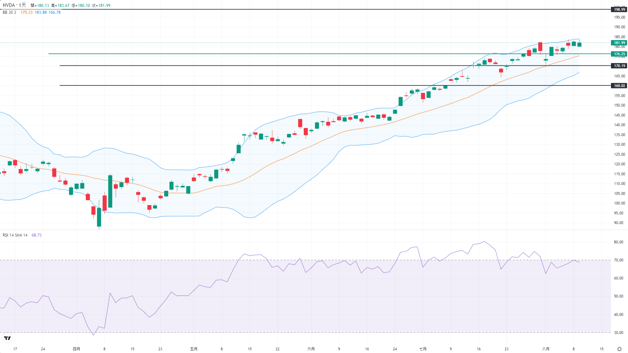Click the orange 175.33 BB basis value
Screen dimensions: 628x353
(x=27, y=12)
